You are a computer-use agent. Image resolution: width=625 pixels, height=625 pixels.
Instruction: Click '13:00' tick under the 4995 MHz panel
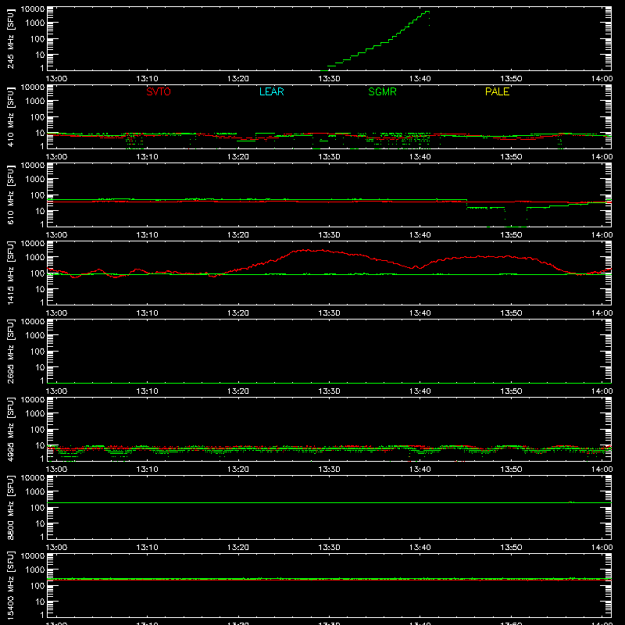[56, 470]
